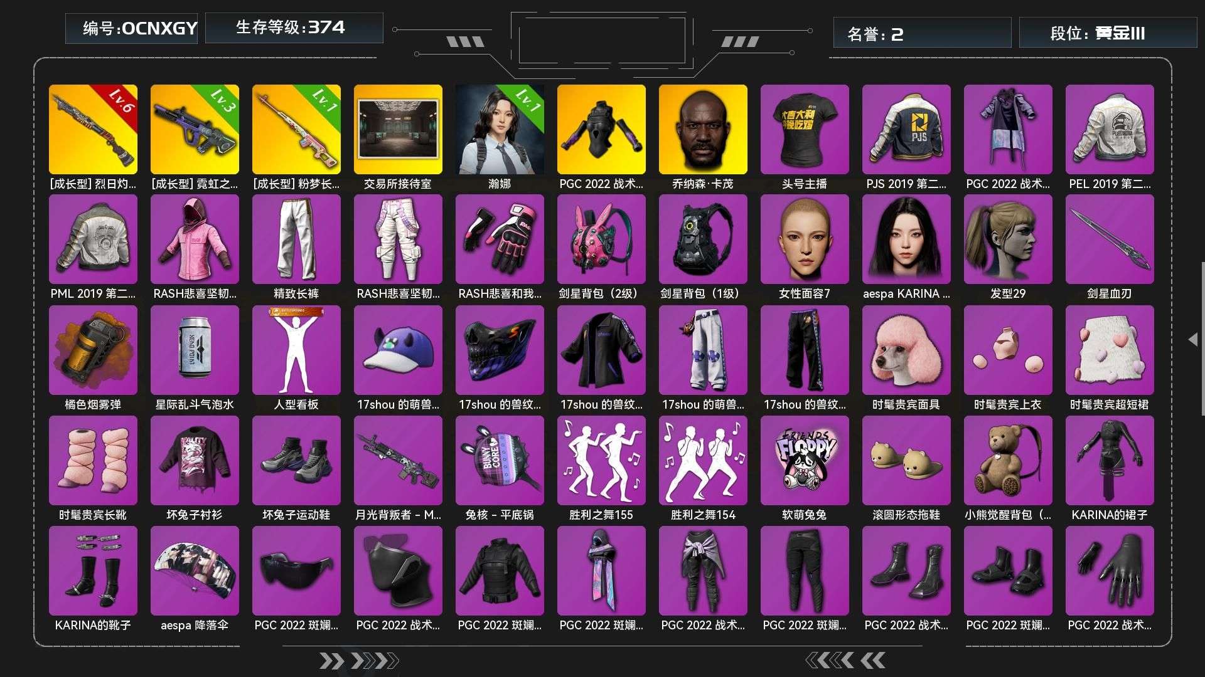Click the 坏兔子衬衫 shirt
1205x677 pixels.
[x=195, y=460]
